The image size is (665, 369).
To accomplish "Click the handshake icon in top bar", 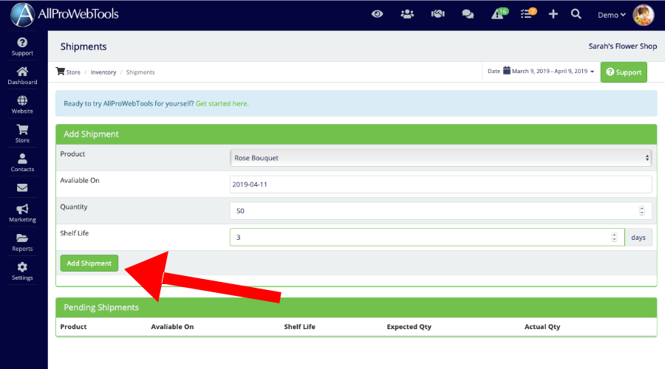I will click(437, 14).
